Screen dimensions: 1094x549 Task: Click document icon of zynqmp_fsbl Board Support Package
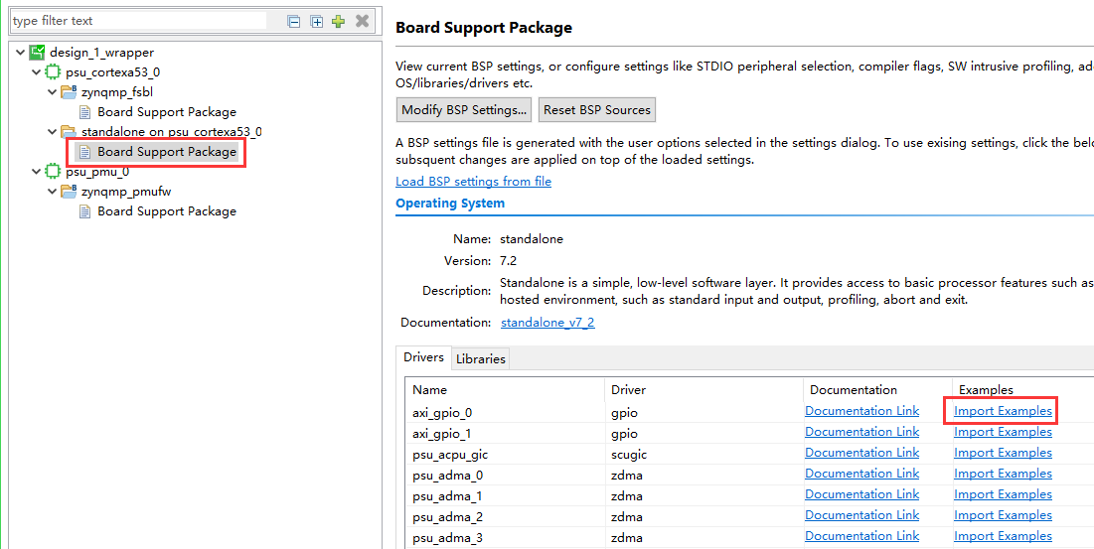coord(84,112)
